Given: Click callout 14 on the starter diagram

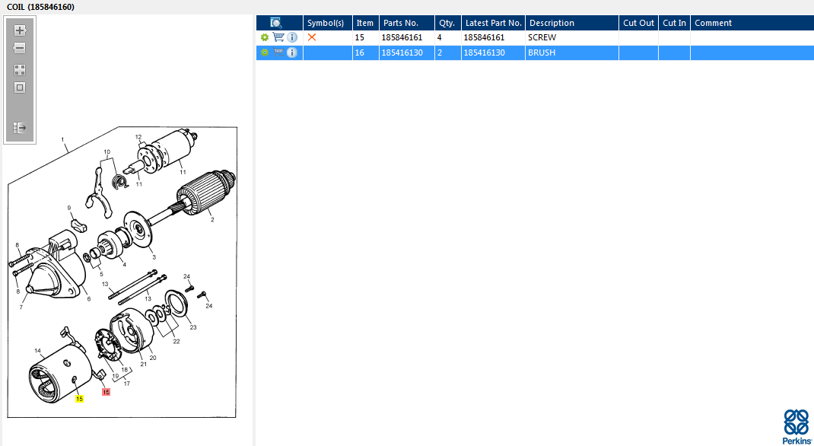Looking at the screenshot, I should point(38,350).
